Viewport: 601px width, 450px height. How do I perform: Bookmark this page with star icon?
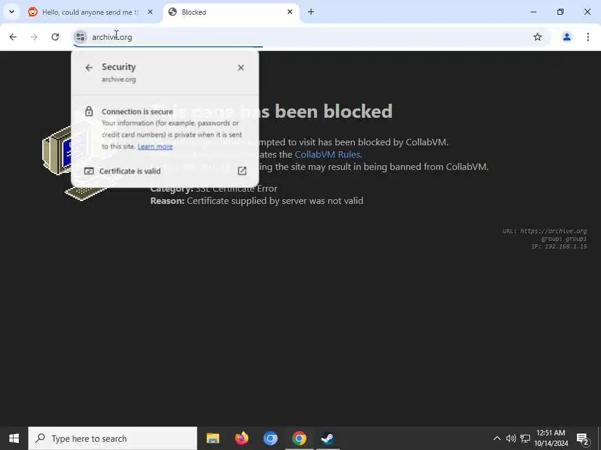pos(538,37)
